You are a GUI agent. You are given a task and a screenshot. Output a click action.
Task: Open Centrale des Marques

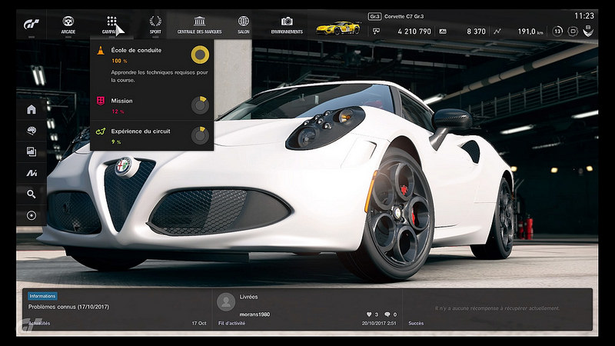(199, 25)
